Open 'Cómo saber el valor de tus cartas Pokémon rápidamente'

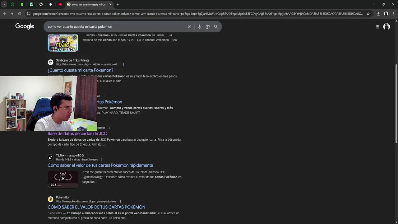[x=100, y=166]
